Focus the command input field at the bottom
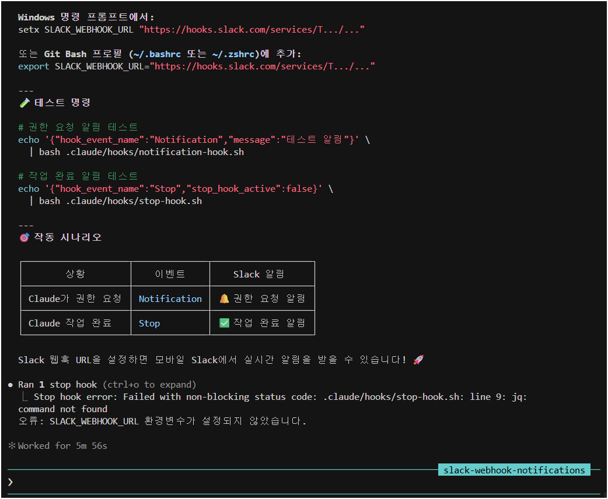Viewport: 608px width, 499px height. click(304, 482)
